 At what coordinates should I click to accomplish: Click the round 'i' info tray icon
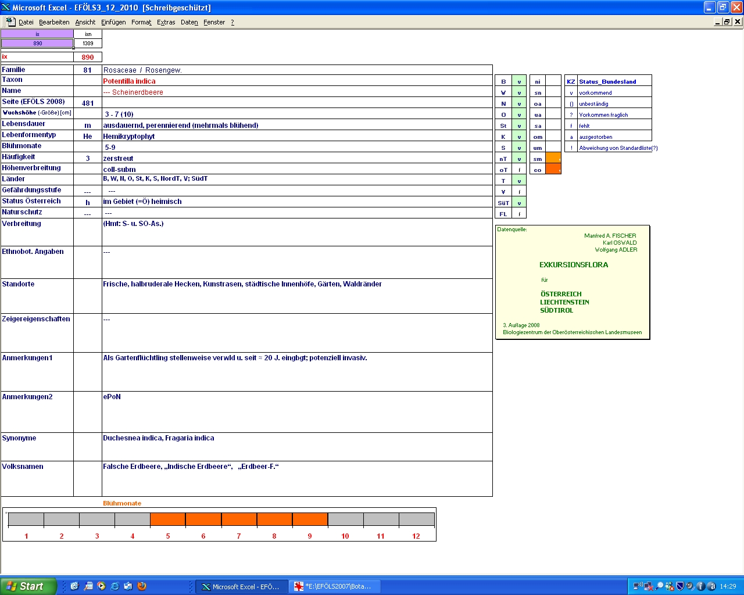pos(700,586)
